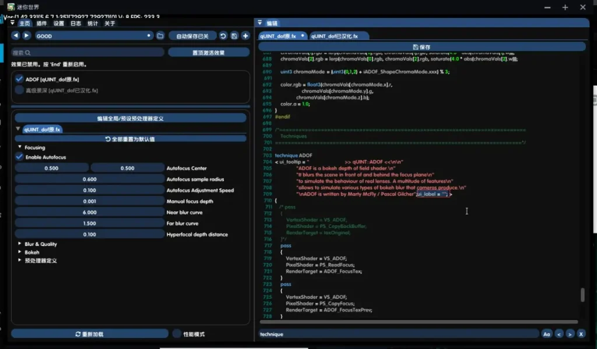597x349 pixels.
Task: Collapse the Focusing section
Action: pyautogui.click(x=19, y=148)
